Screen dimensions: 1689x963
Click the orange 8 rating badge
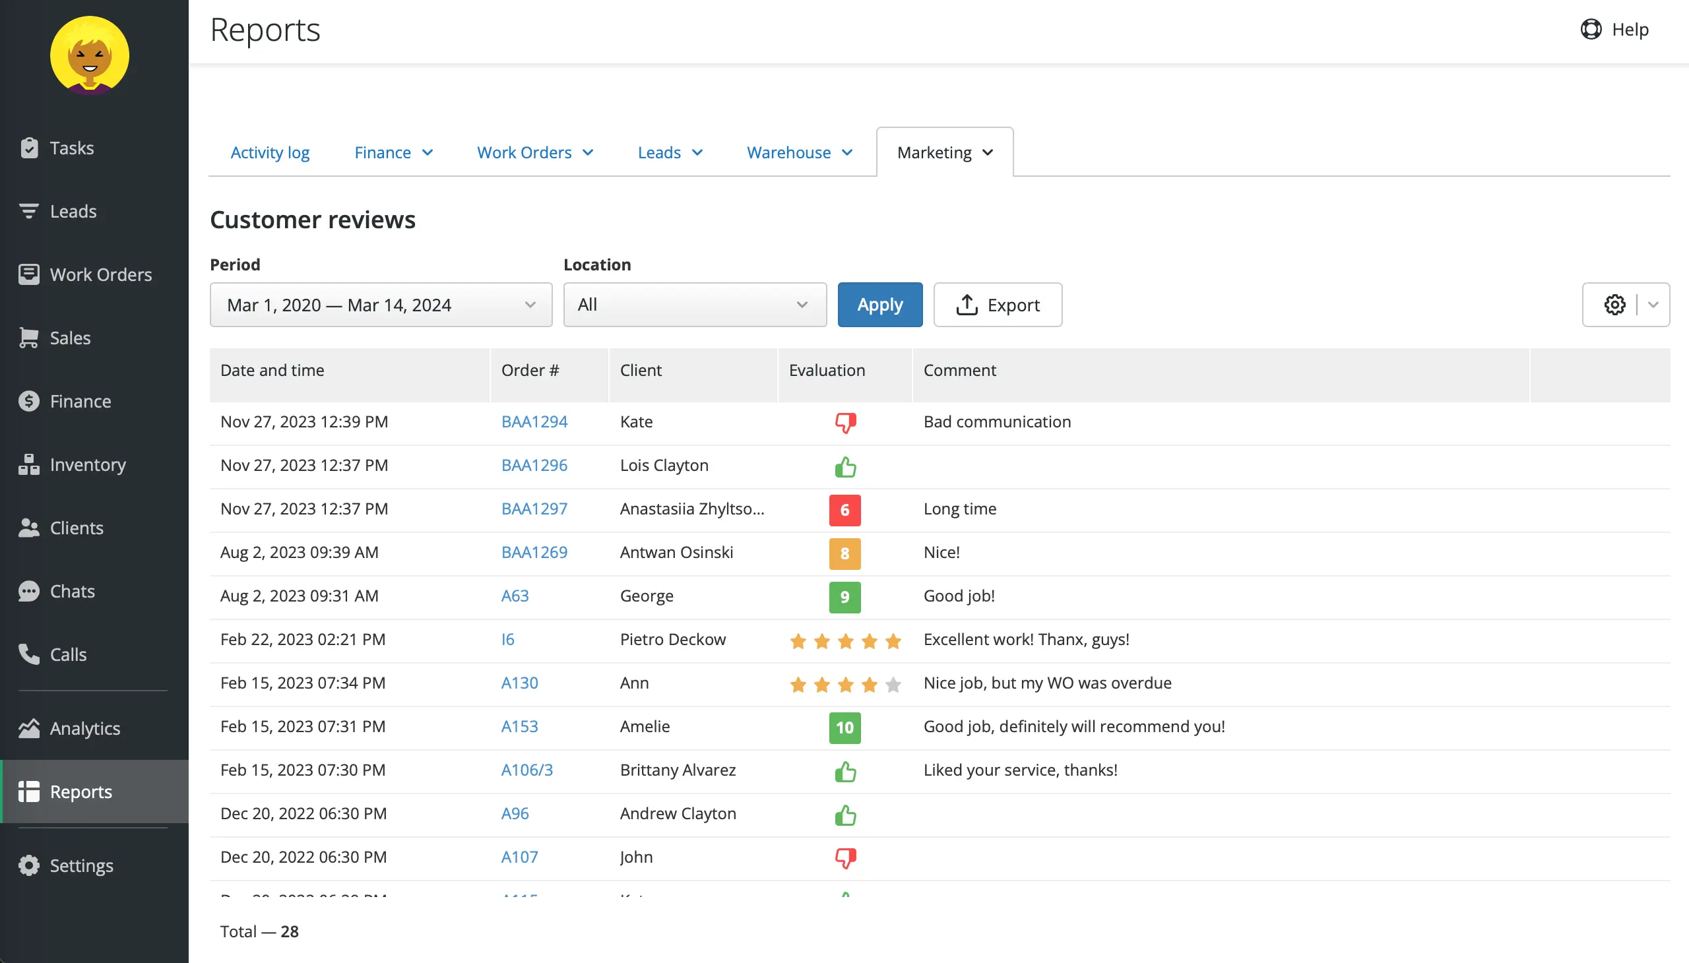coord(845,553)
